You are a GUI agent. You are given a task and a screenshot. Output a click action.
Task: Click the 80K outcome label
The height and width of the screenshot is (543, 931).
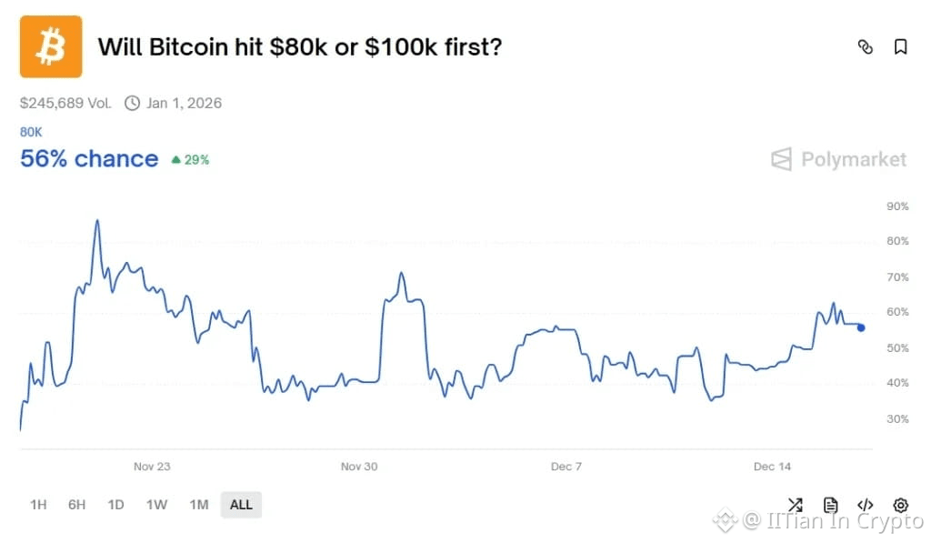(31, 132)
